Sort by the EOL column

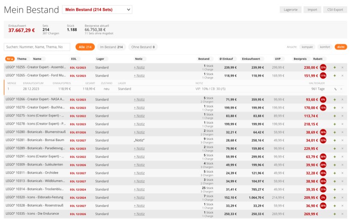coord(74,59)
